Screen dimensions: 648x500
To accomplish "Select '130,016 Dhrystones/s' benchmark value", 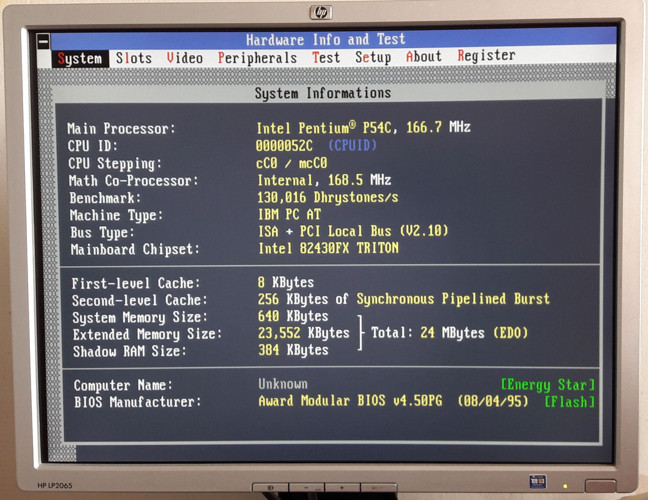I will [x=328, y=197].
